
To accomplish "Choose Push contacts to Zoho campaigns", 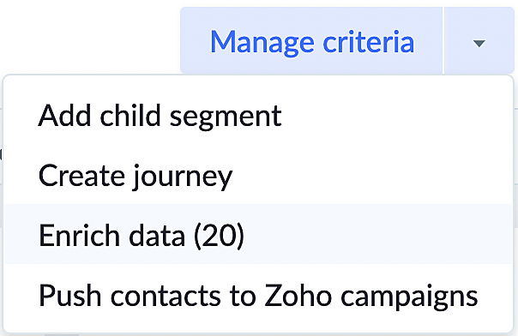I will [258, 295].
